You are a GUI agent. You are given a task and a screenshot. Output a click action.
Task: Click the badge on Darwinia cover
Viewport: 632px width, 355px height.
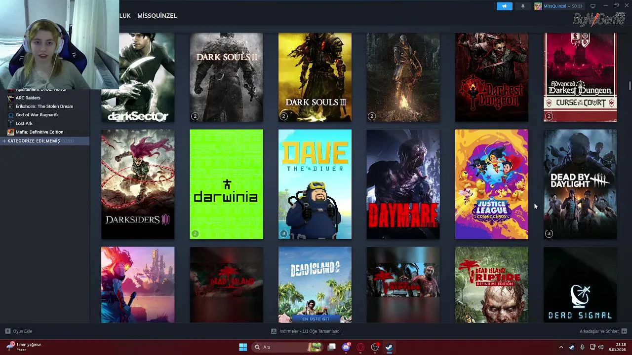(195, 234)
